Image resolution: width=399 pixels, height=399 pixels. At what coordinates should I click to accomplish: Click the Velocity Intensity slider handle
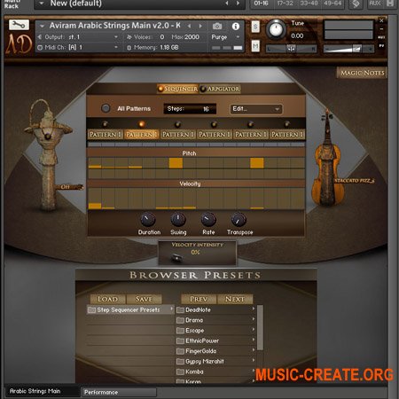176,258
